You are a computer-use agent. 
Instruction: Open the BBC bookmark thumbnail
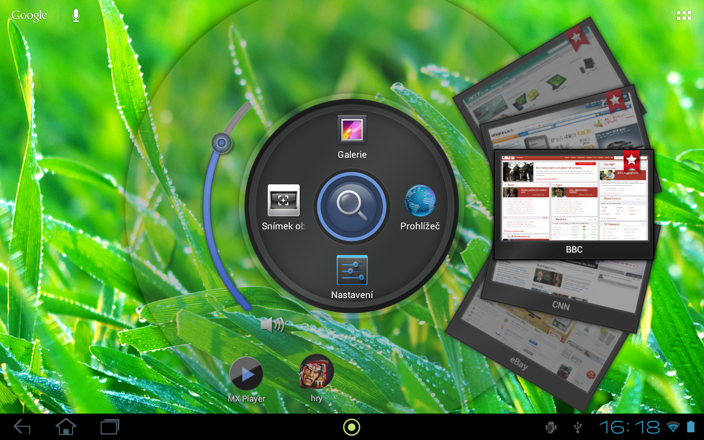click(574, 201)
